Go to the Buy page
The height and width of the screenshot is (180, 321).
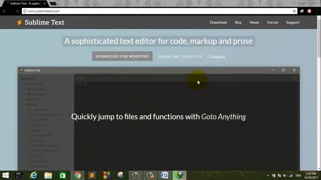pos(238,22)
